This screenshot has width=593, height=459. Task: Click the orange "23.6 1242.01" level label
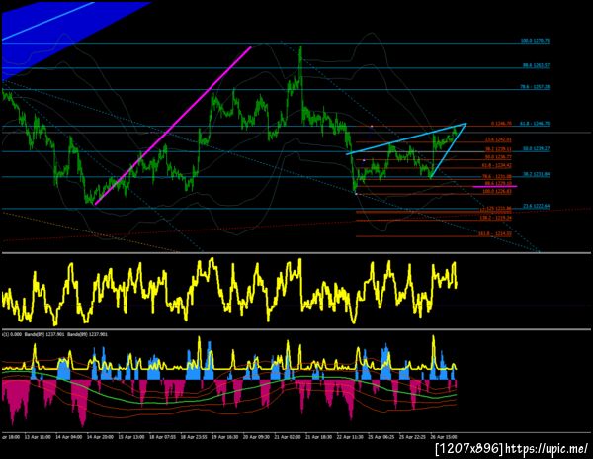pos(498,139)
